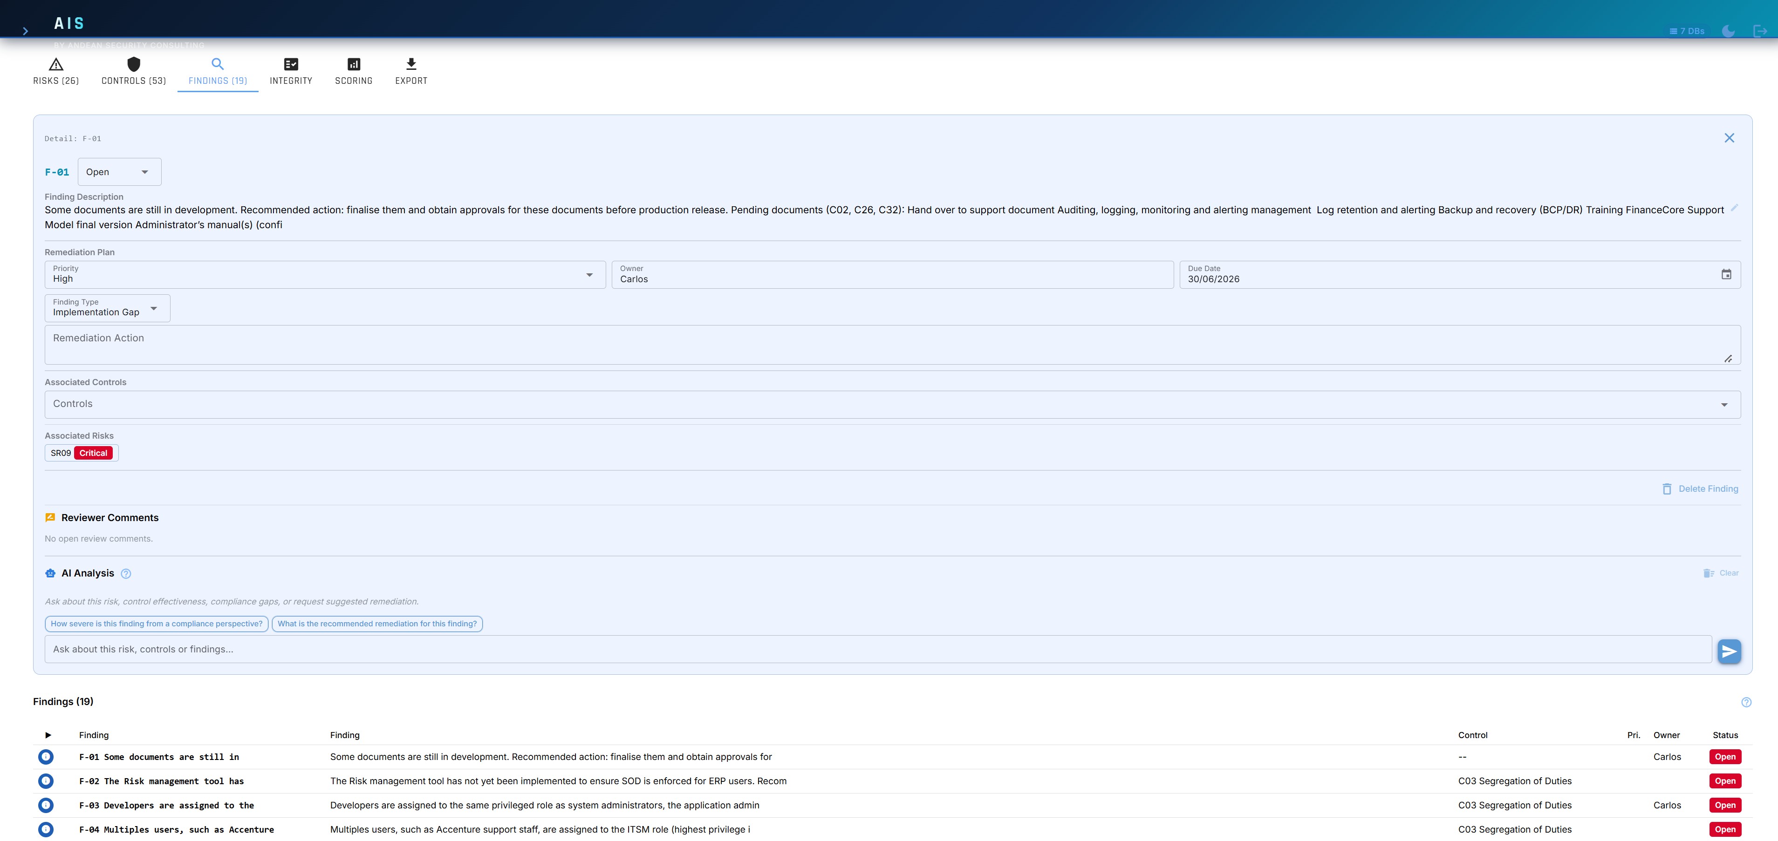Image resolution: width=1778 pixels, height=841 pixels.
Task: Open info icon for F-04 row
Action: (46, 829)
